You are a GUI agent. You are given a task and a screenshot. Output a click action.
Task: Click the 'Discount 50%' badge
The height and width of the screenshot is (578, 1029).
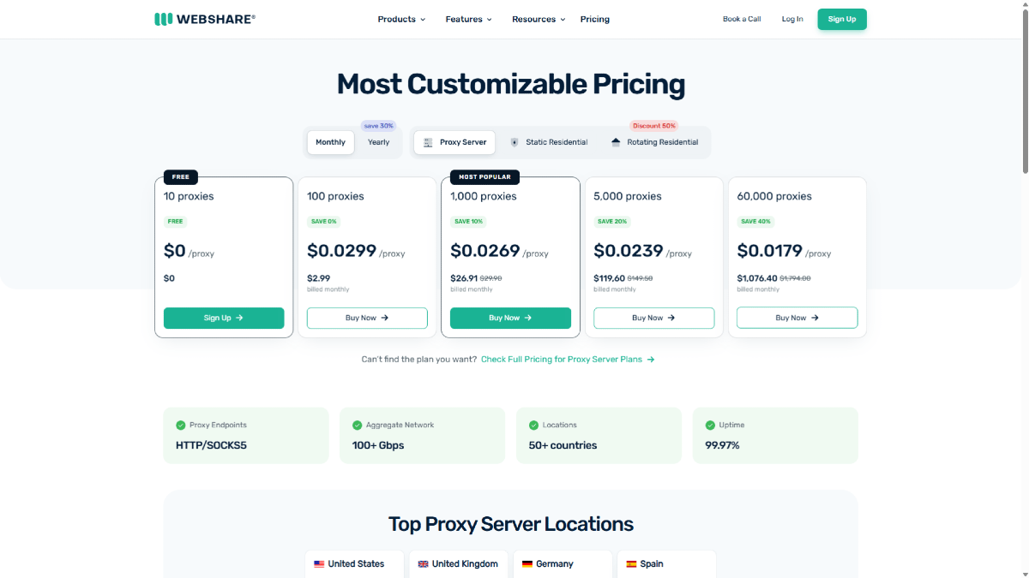654,126
